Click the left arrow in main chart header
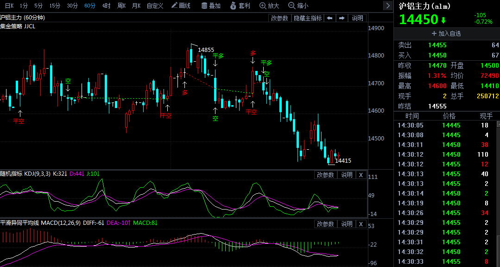The height and width of the screenshot is (267, 500). (x=329, y=18)
